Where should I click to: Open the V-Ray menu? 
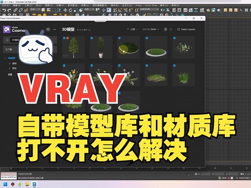(x=139, y=5)
